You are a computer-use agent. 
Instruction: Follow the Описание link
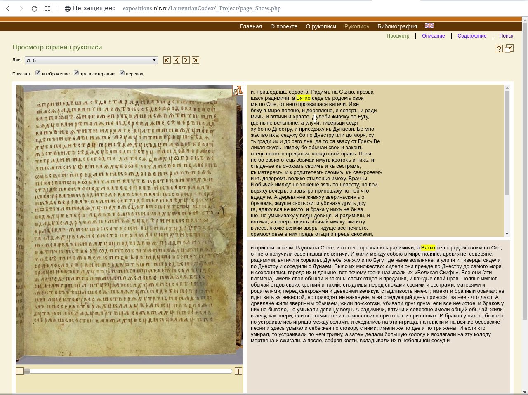tap(434, 36)
